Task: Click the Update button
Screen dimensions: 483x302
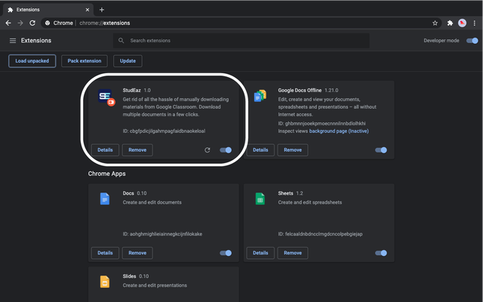Action: pyautogui.click(x=128, y=61)
